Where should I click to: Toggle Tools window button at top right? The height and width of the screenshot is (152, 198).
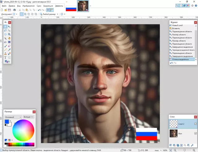(177, 6)
